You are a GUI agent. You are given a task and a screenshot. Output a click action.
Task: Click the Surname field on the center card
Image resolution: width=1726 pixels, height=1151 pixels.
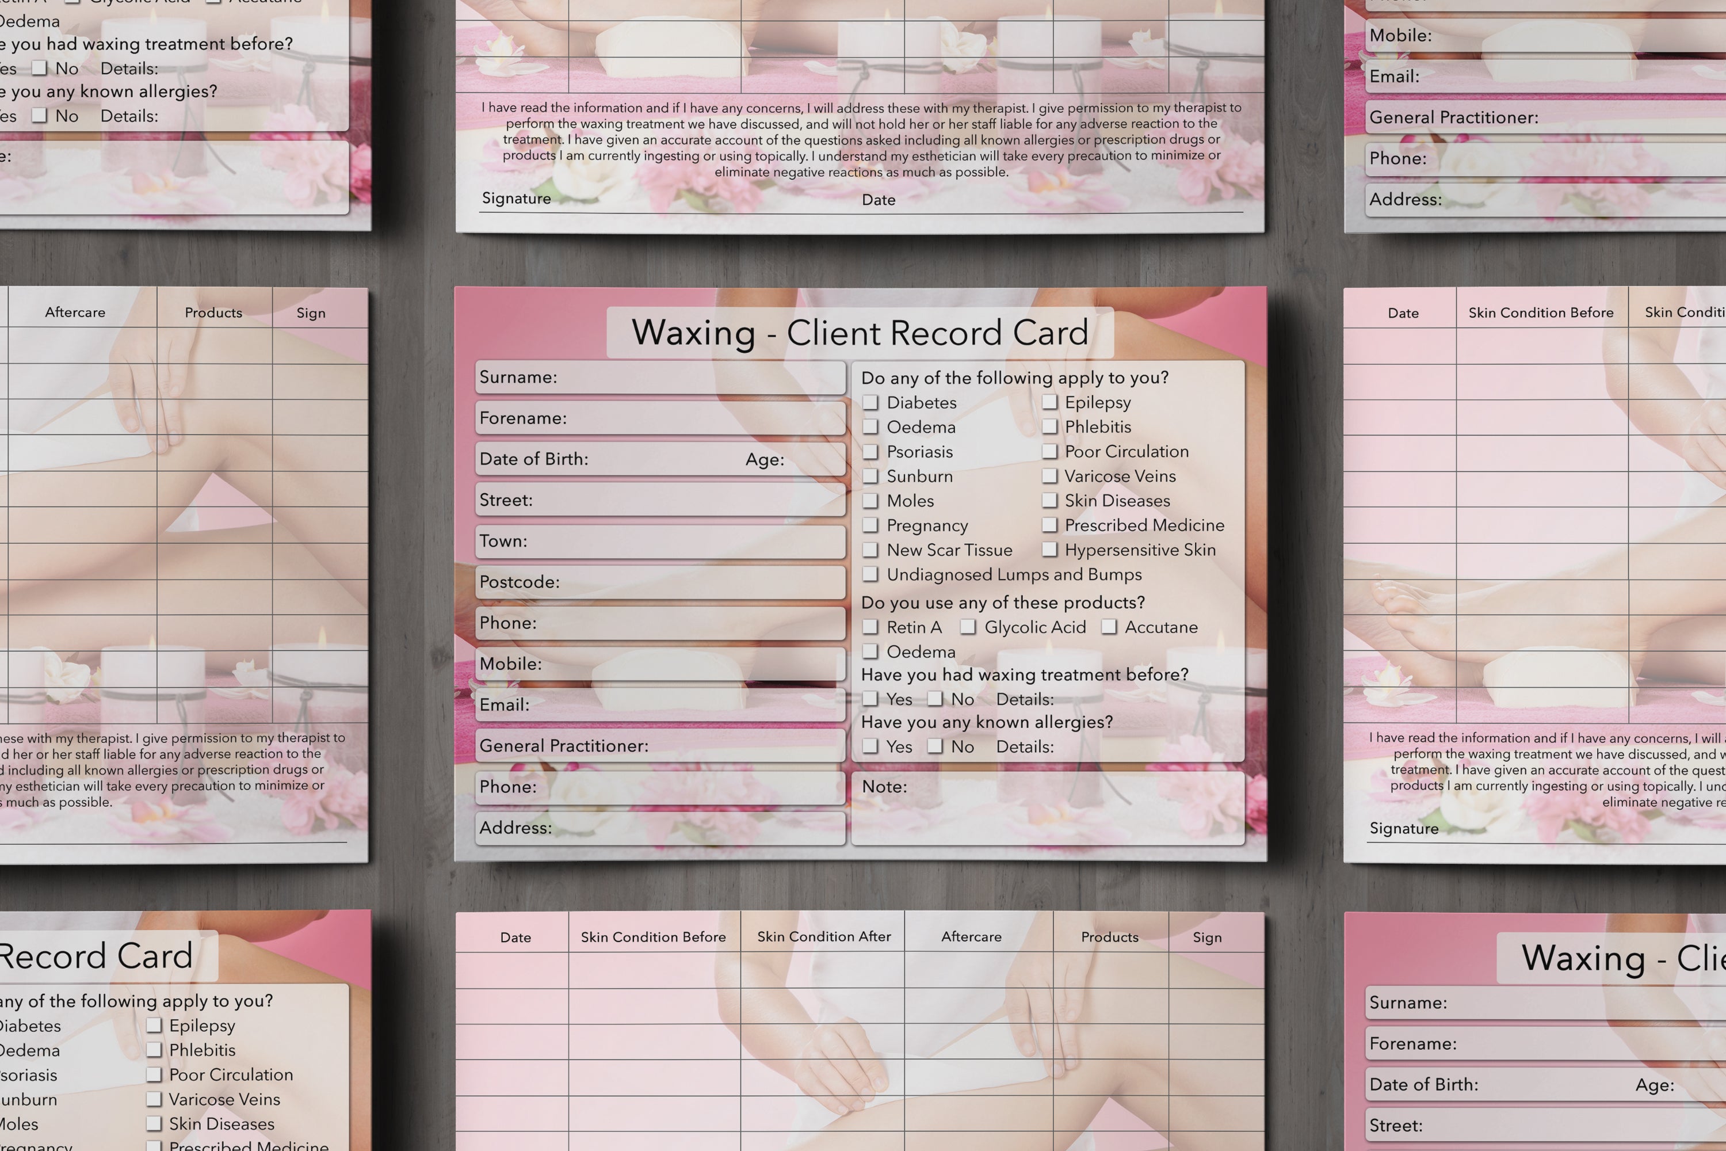[660, 378]
